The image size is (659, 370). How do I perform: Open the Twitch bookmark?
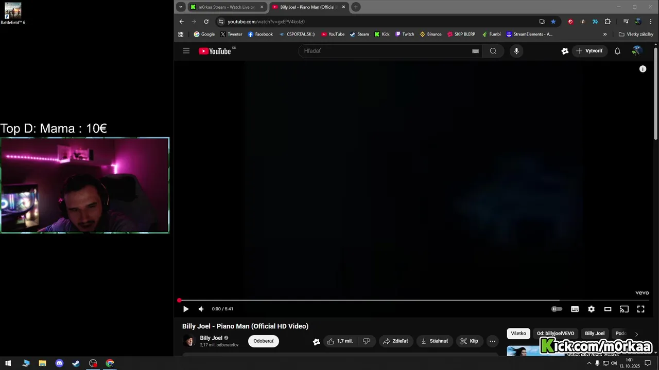(405, 34)
